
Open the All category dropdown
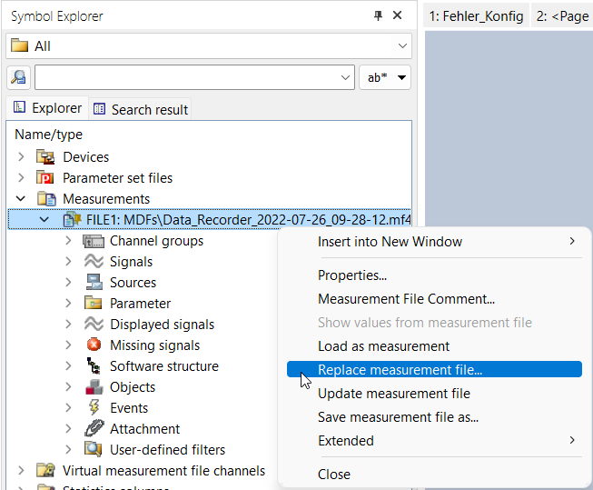coord(402,45)
